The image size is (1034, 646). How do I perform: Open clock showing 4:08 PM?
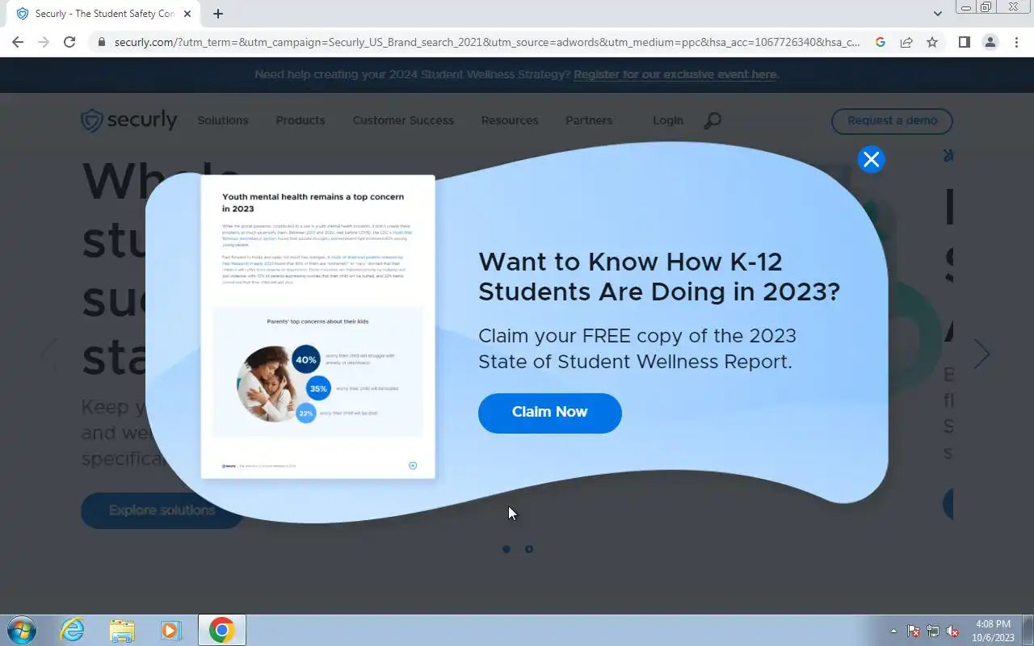pyautogui.click(x=993, y=631)
